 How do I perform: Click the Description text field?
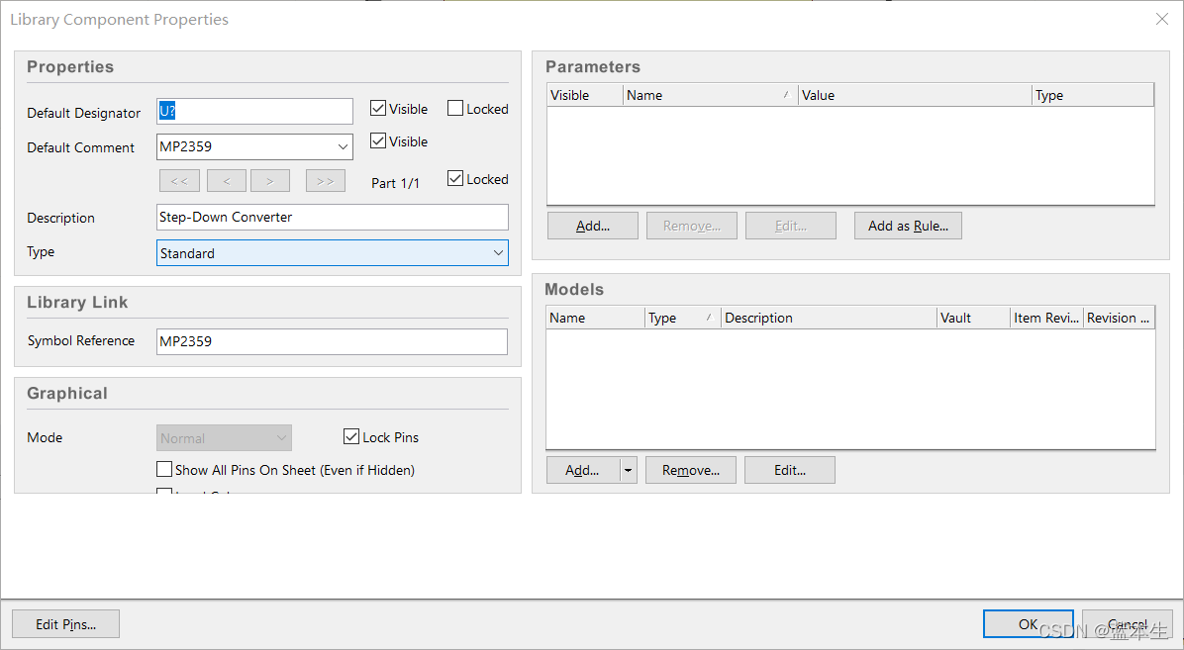[x=333, y=217]
